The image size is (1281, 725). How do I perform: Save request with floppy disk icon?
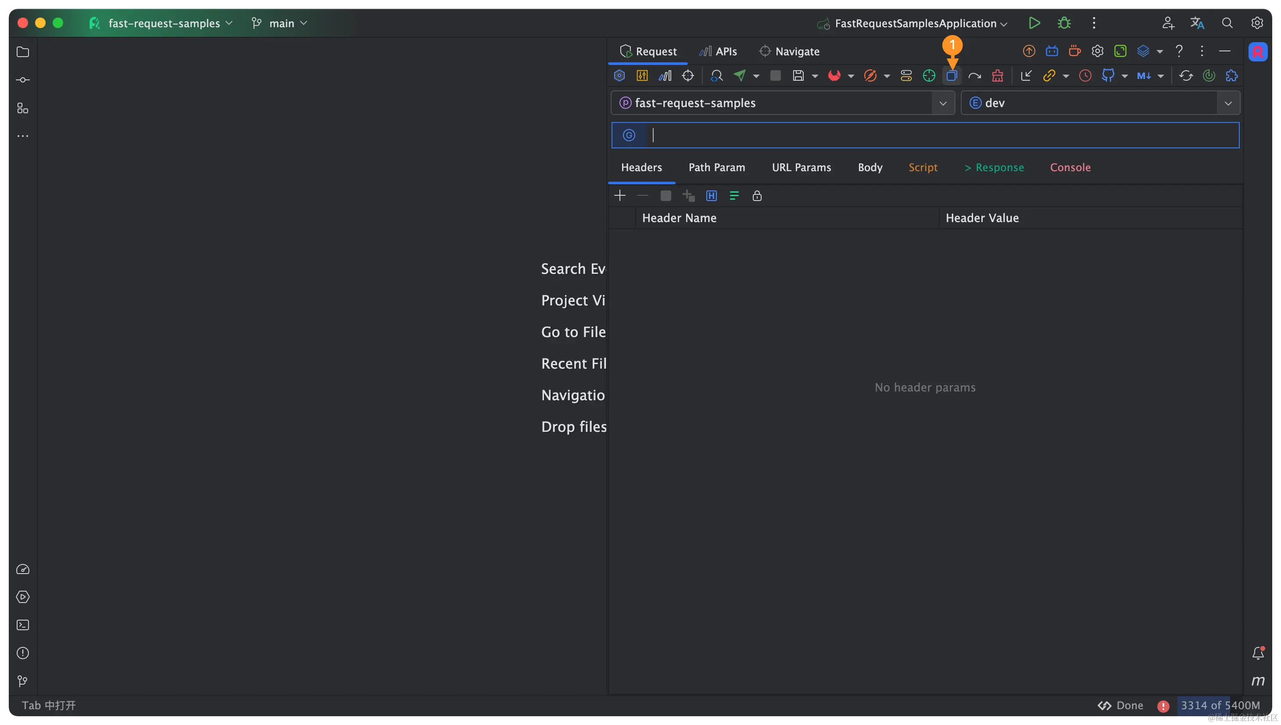pyautogui.click(x=798, y=75)
